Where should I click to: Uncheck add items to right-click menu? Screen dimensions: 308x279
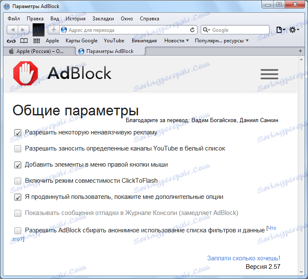coord(18,165)
